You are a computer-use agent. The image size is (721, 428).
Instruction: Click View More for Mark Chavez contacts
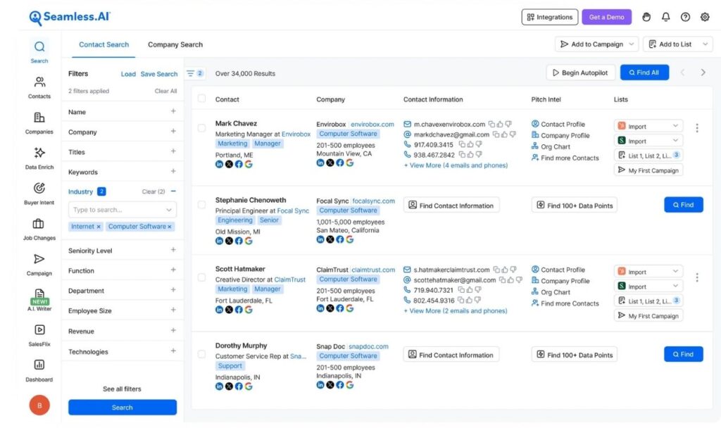456,165
